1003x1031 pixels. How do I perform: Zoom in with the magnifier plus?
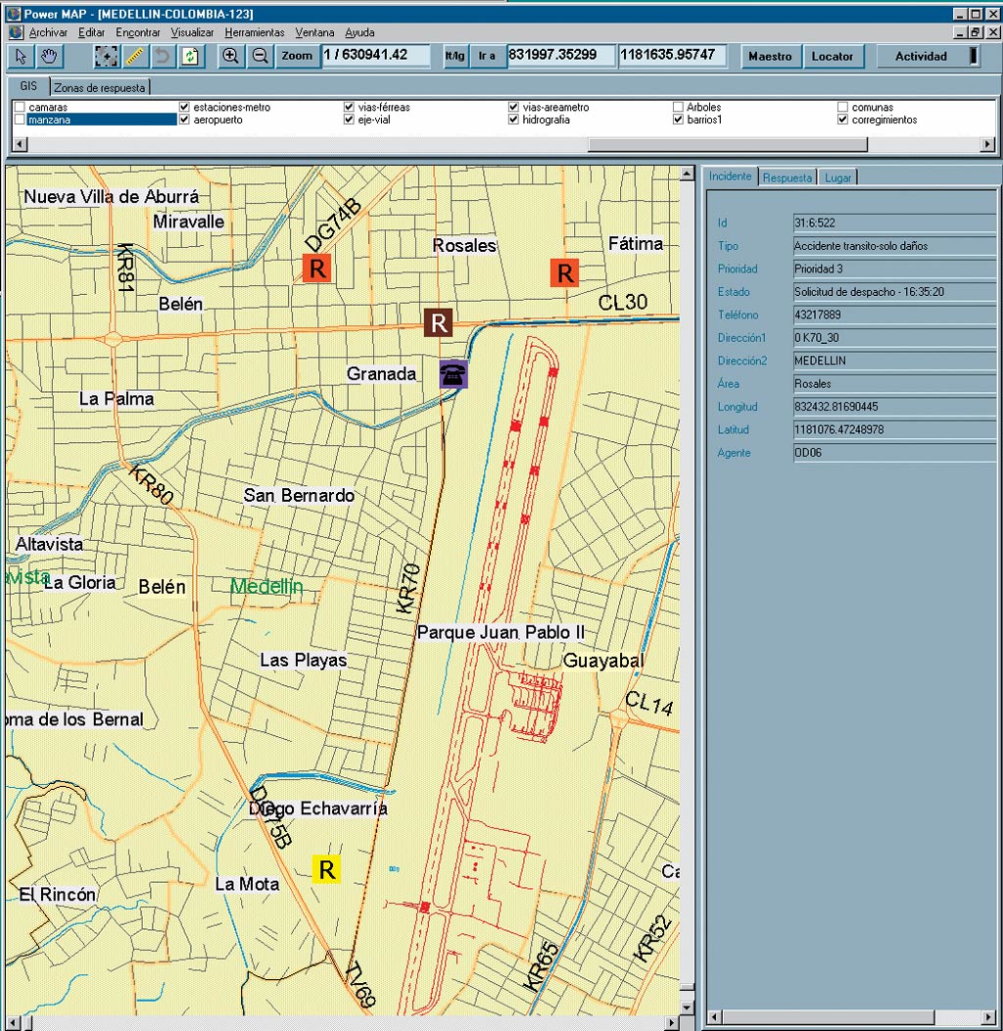coord(231,56)
